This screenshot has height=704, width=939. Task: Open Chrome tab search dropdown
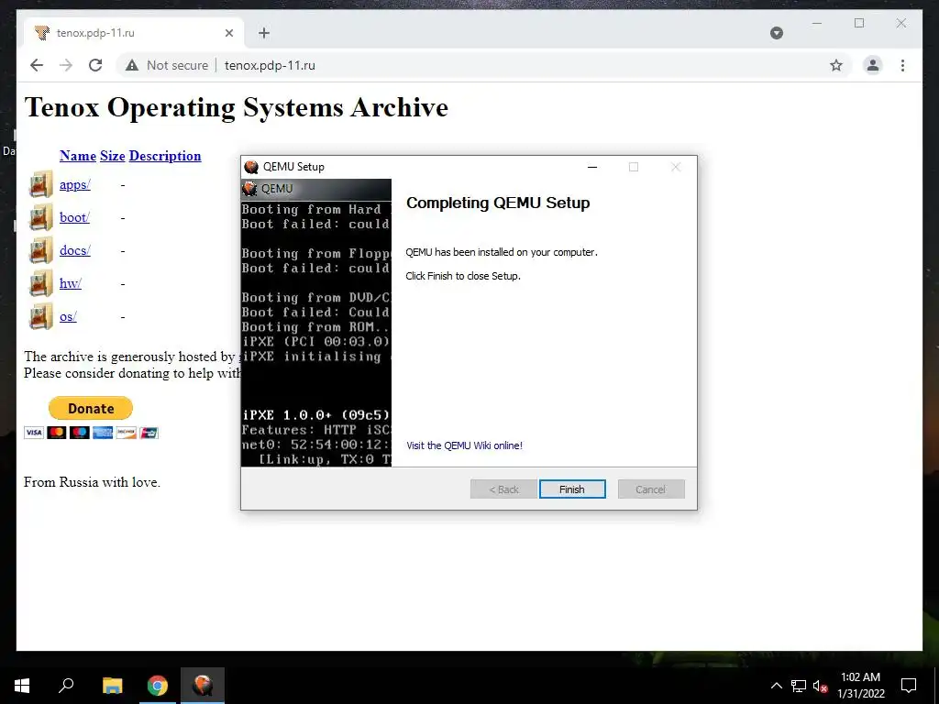776,33
